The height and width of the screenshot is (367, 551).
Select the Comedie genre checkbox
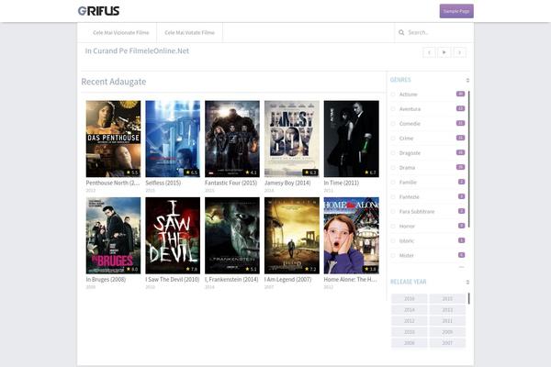(x=393, y=124)
